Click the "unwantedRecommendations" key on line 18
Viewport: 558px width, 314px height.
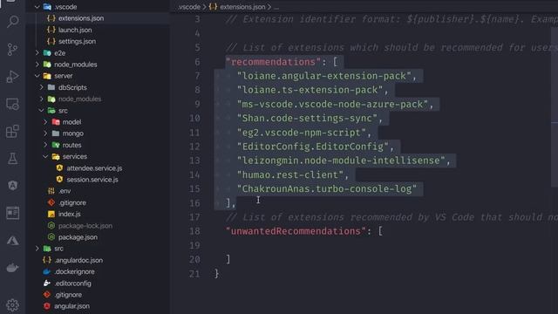click(296, 231)
